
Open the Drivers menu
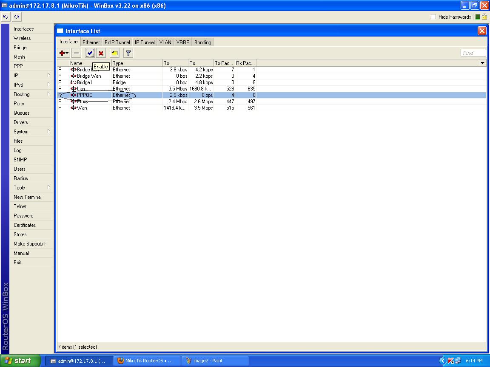(31, 122)
